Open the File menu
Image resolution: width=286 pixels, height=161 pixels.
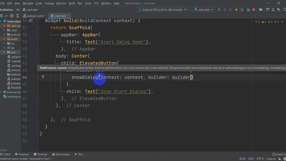point(2,3)
